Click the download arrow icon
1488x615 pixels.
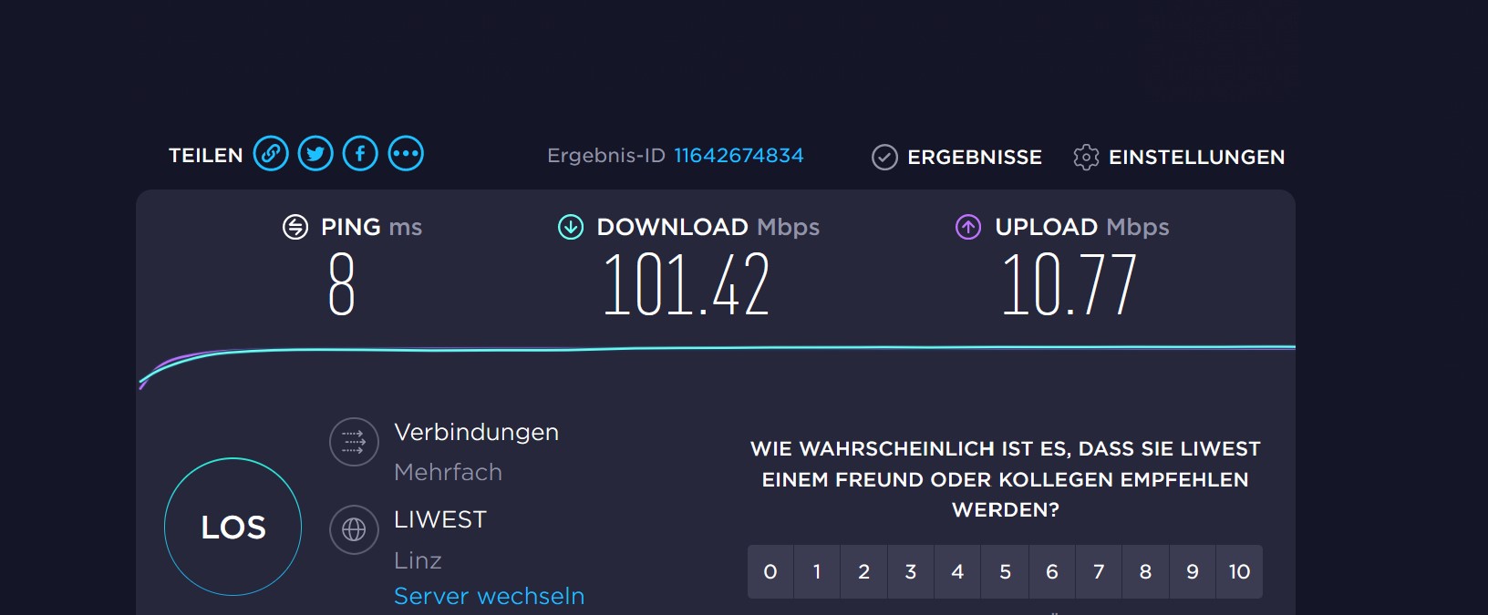[571, 227]
